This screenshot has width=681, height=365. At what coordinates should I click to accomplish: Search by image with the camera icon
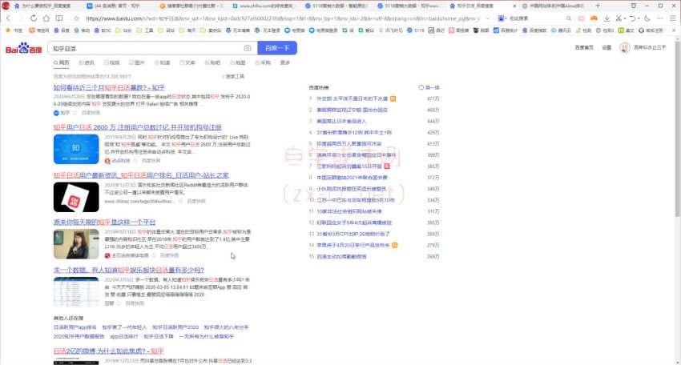[248, 48]
